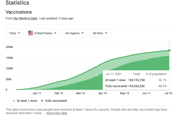
Task: Click the Jul 11, 2021 tooltip date
Action: pos(114,74)
